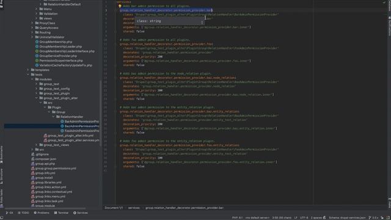
Task: Expand the ProxyClass folder
Action: pyautogui.click(x=32, y=23)
